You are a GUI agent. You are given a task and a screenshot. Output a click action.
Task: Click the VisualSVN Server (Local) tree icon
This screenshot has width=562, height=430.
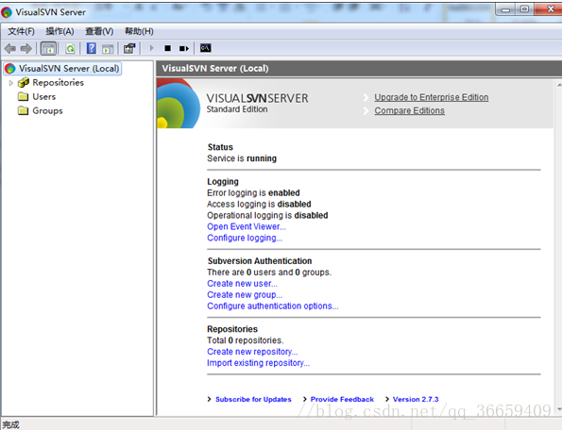point(10,68)
